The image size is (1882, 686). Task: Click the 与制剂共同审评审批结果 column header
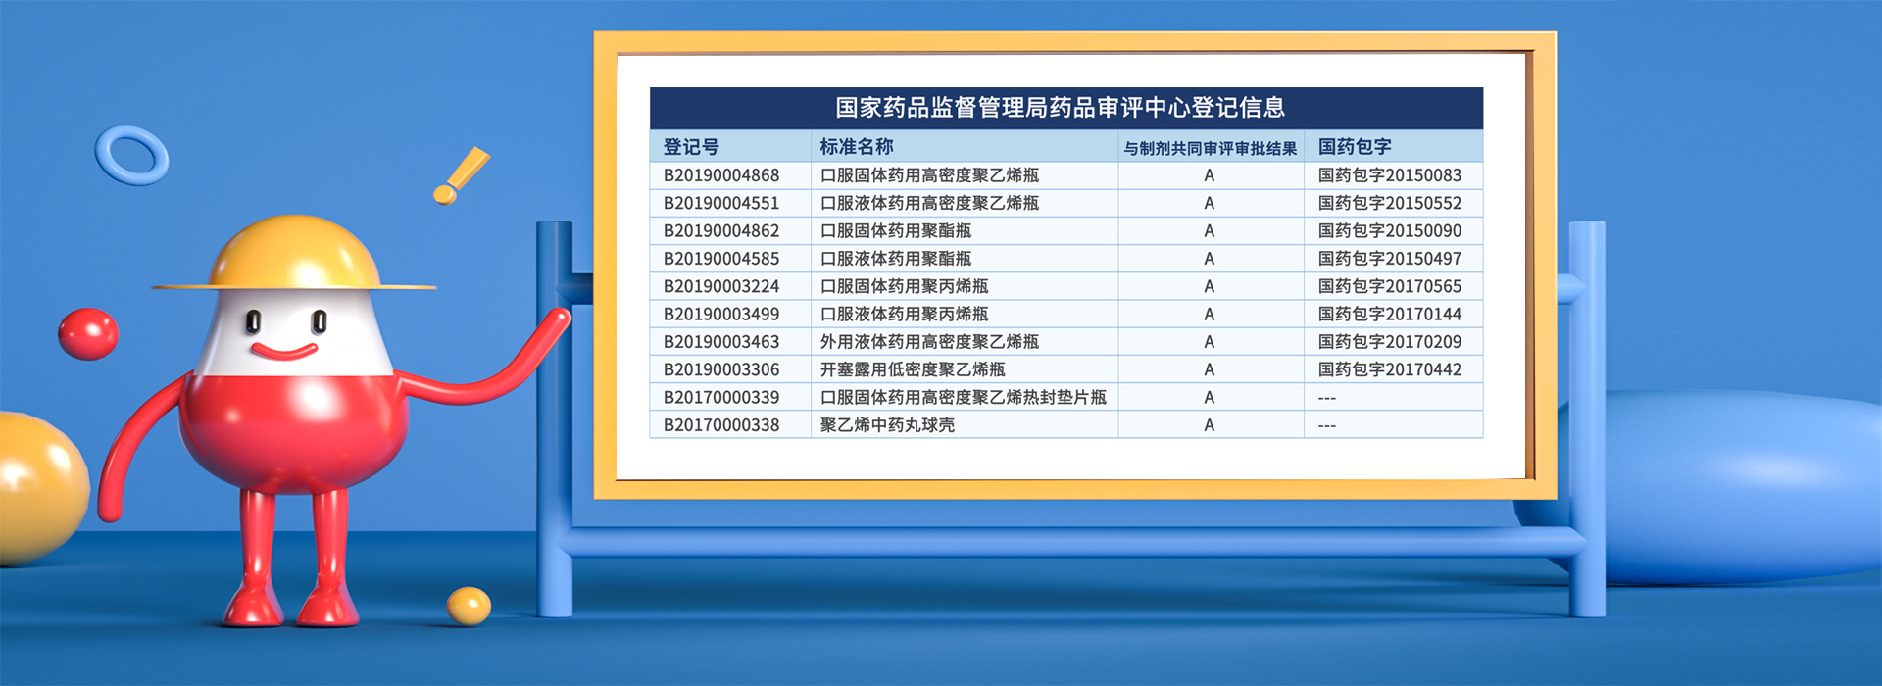(1210, 148)
